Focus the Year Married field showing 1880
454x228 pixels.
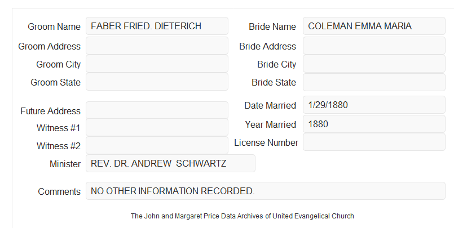pos(374,124)
